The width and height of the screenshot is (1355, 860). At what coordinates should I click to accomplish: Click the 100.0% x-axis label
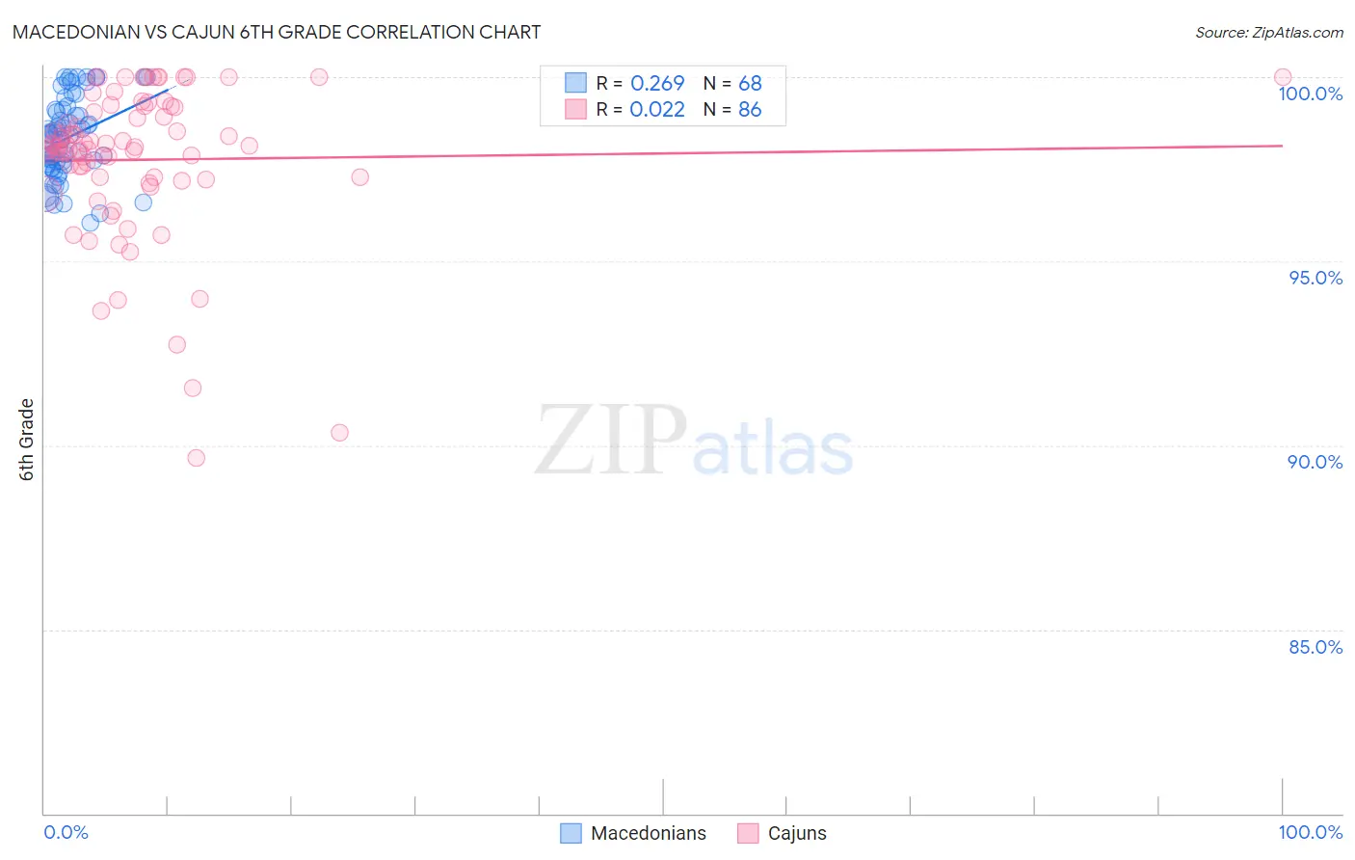[1311, 832]
